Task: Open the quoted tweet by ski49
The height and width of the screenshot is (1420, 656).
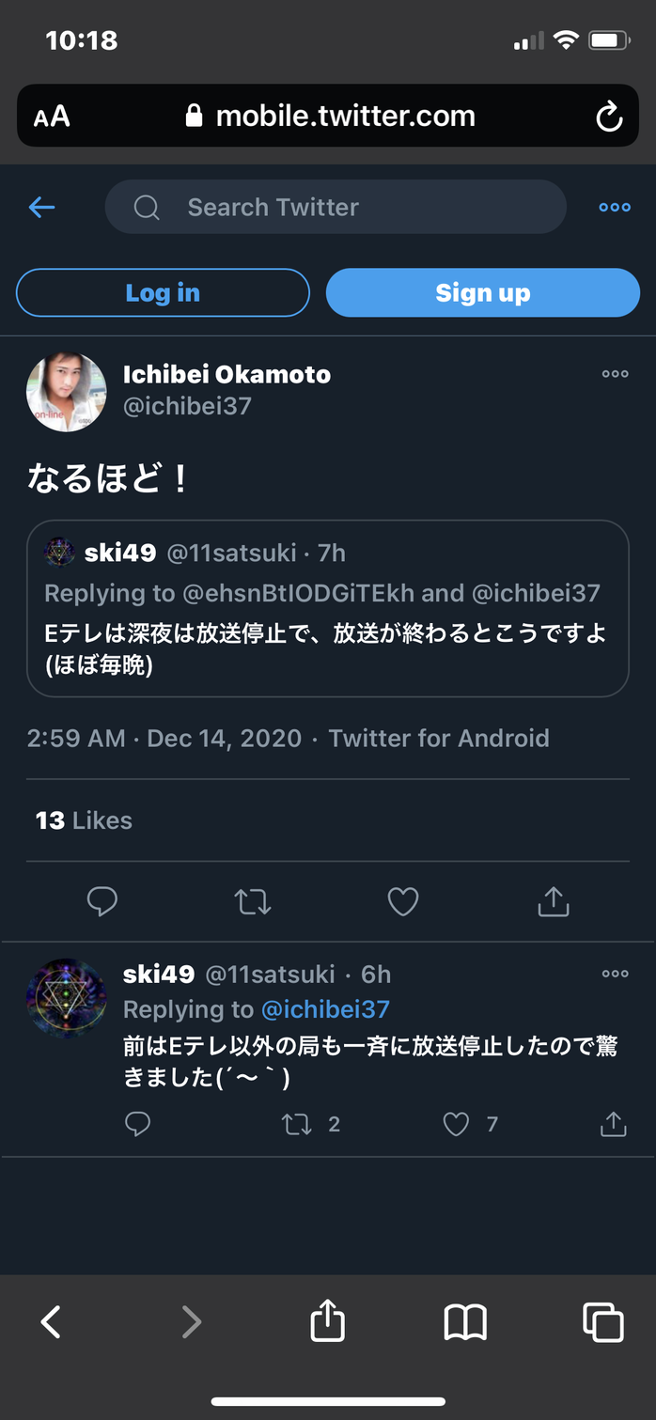Action: (x=327, y=608)
